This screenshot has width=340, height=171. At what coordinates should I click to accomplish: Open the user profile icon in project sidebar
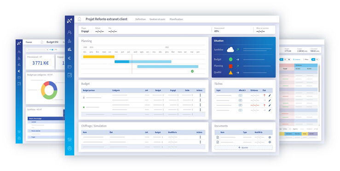pos(69,149)
